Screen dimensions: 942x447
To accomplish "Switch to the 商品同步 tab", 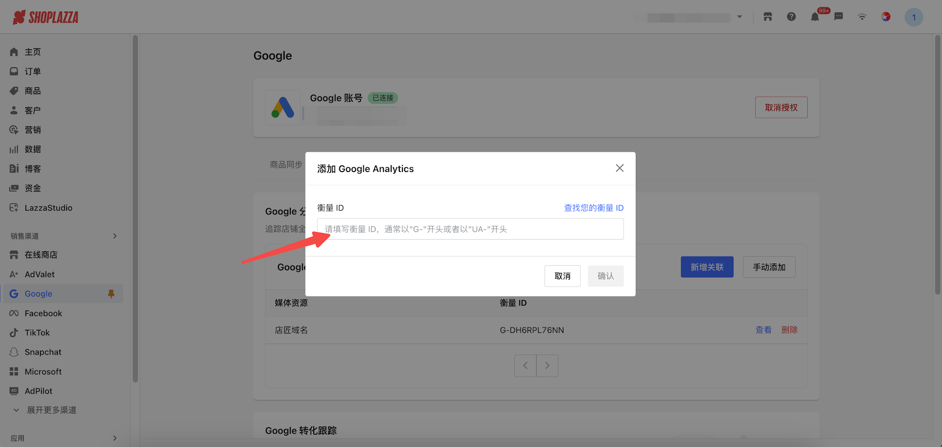I will (286, 165).
